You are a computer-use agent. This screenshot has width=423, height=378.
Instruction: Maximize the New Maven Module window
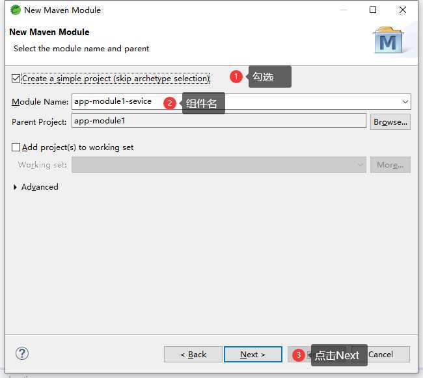click(373, 10)
